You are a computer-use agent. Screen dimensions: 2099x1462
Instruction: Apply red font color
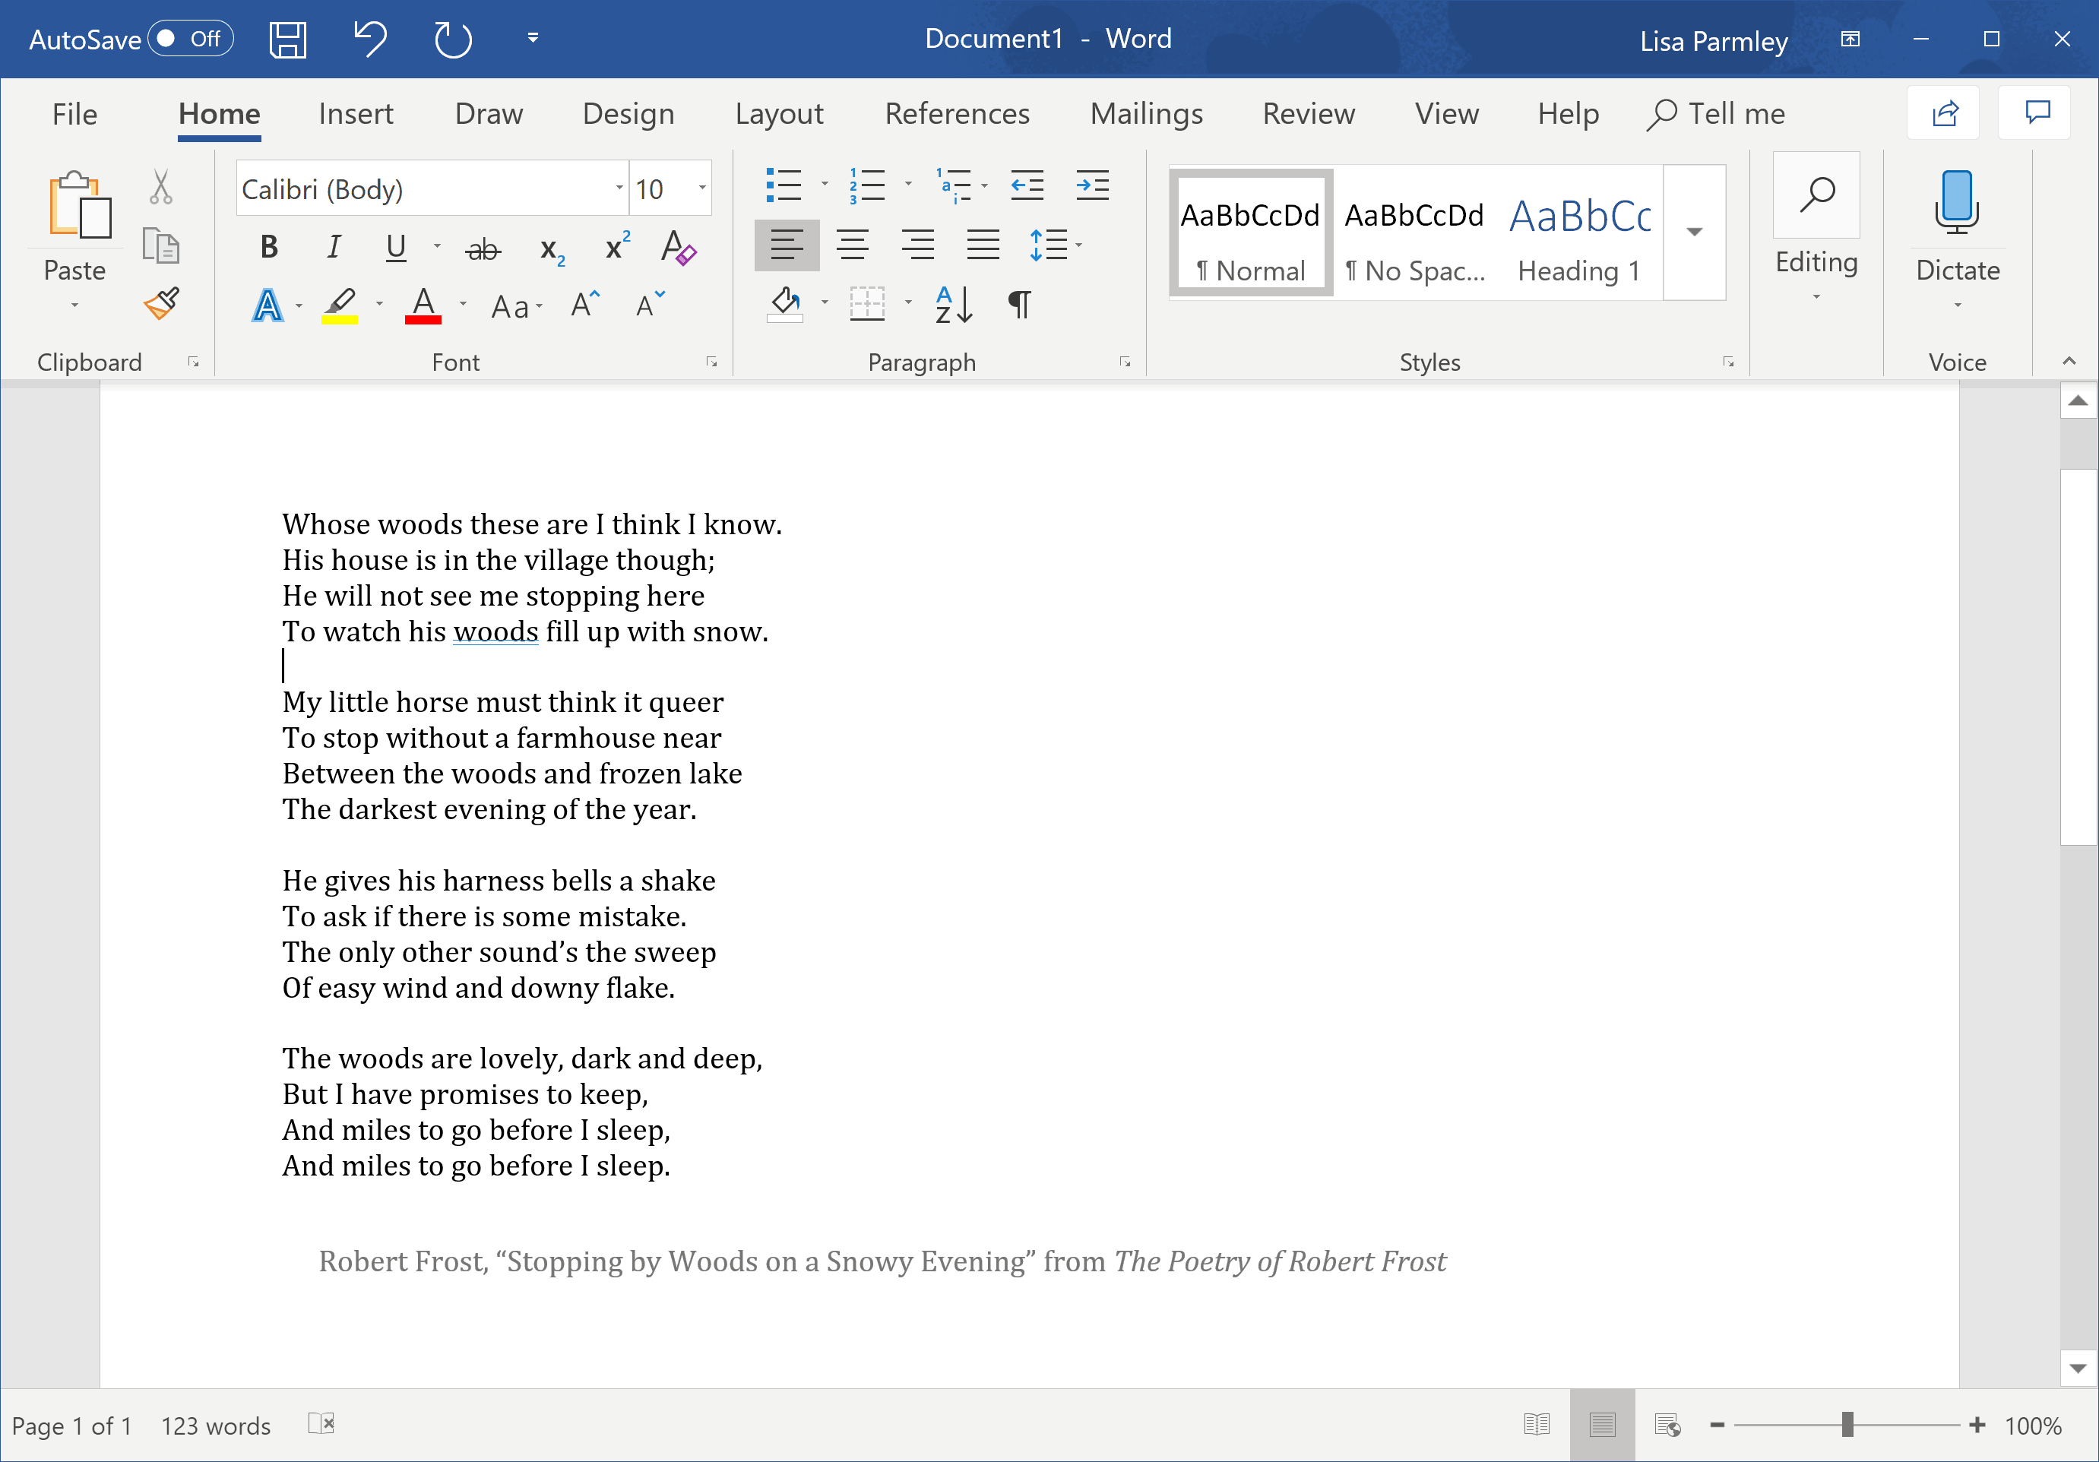pyautogui.click(x=423, y=305)
